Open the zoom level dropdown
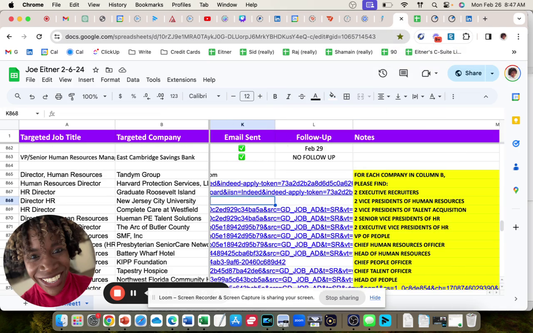 (94, 97)
